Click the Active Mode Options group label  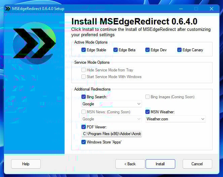pyautogui.click(x=91, y=42)
